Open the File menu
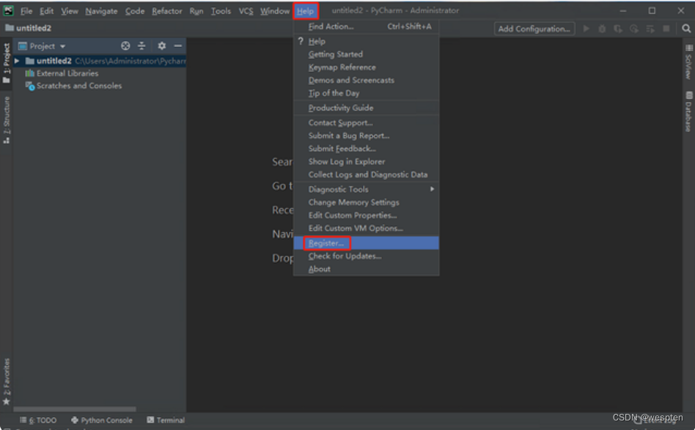Image resolution: width=695 pixels, height=430 pixels. pos(26,11)
